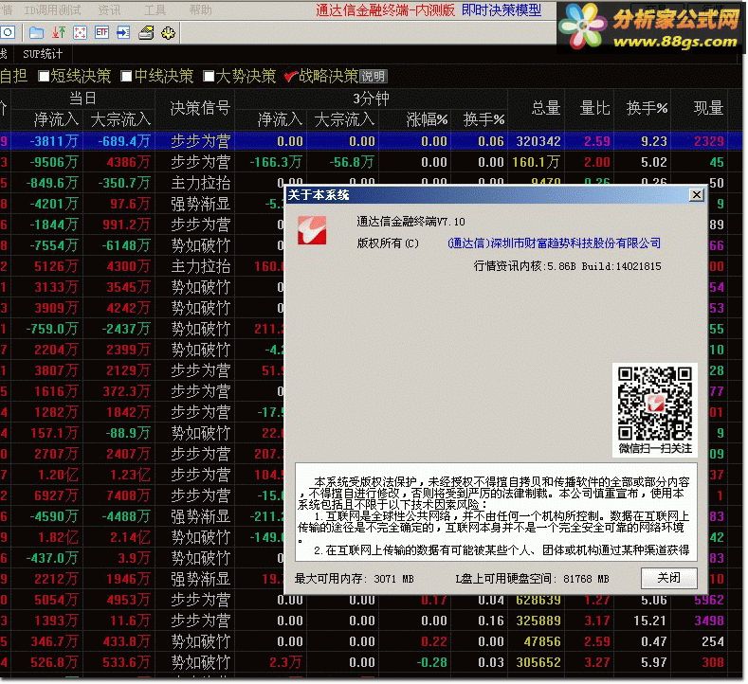Click the 2.14亿 block inflow cell
The height and width of the screenshot is (684, 748).
(130, 537)
